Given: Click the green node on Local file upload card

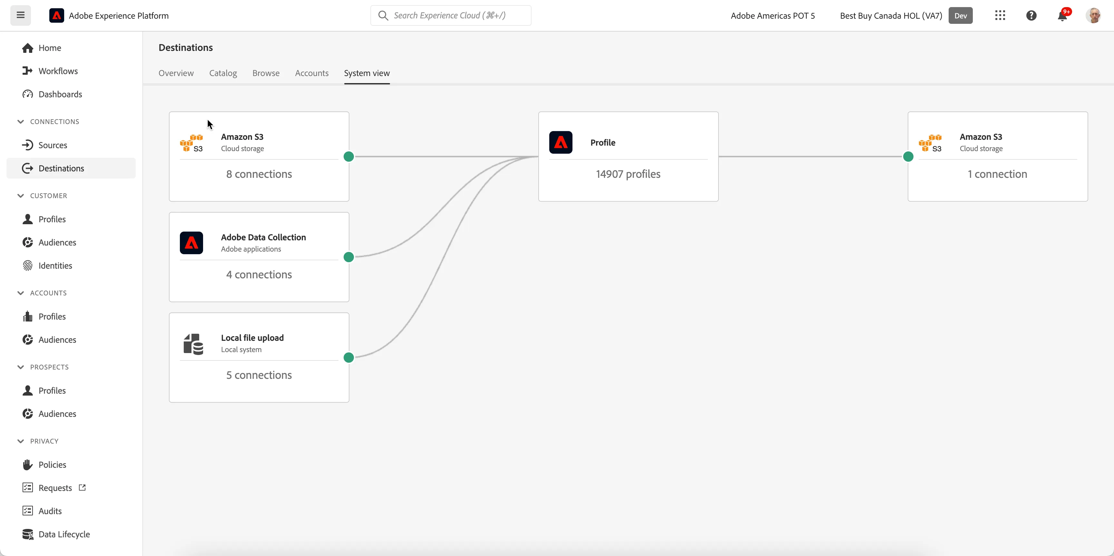Looking at the screenshot, I should click(x=348, y=358).
